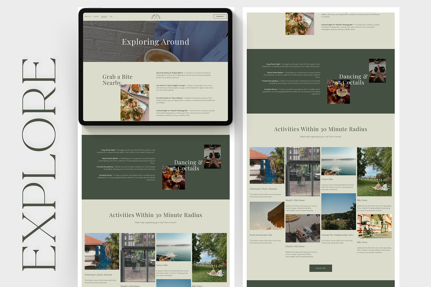Click the Home Stays logo emblem

tap(156, 16)
